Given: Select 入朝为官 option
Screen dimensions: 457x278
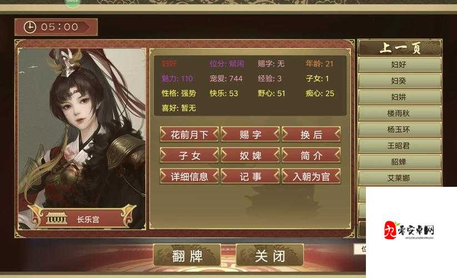Looking at the screenshot, I should point(312,176).
